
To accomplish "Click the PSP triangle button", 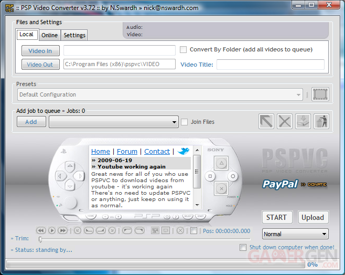I will pyautogui.click(x=221, y=163).
